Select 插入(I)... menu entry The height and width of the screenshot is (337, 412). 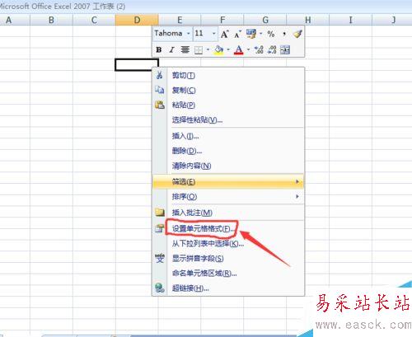coord(228,136)
